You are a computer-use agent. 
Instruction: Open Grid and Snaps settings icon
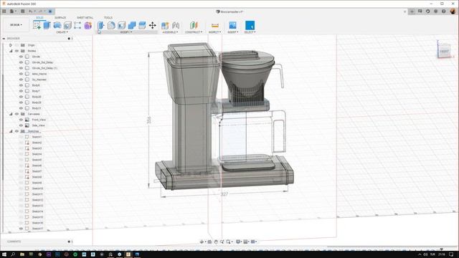[x=245, y=242]
